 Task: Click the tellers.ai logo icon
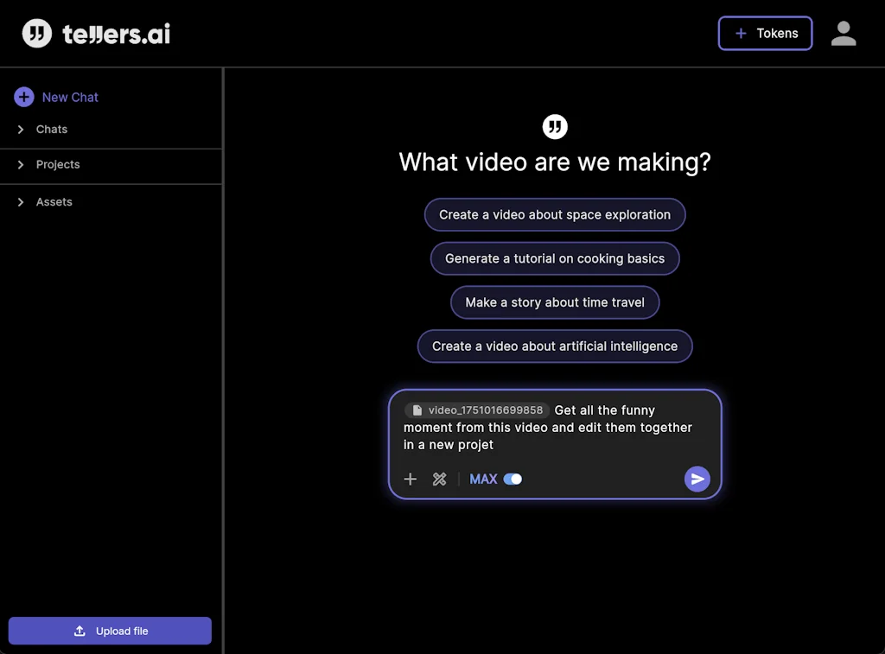(34, 33)
